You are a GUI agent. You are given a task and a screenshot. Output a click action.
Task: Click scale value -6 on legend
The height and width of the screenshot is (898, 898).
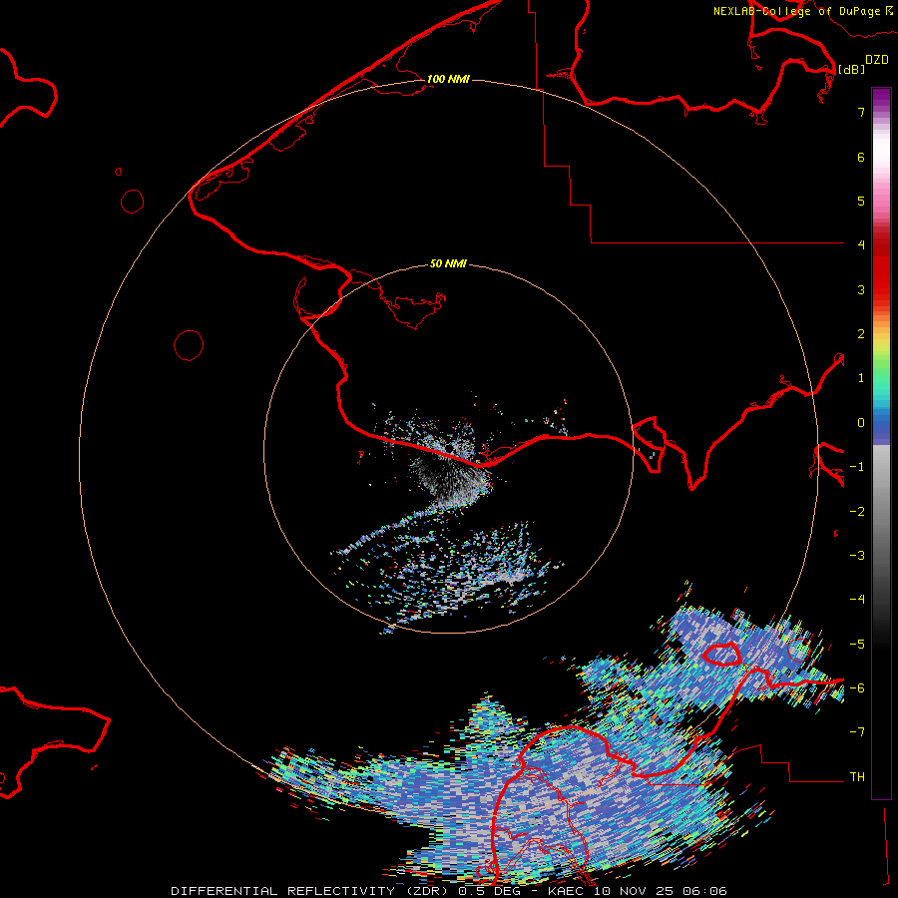click(x=857, y=688)
